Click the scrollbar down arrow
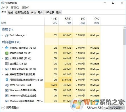 click(x=125, y=101)
